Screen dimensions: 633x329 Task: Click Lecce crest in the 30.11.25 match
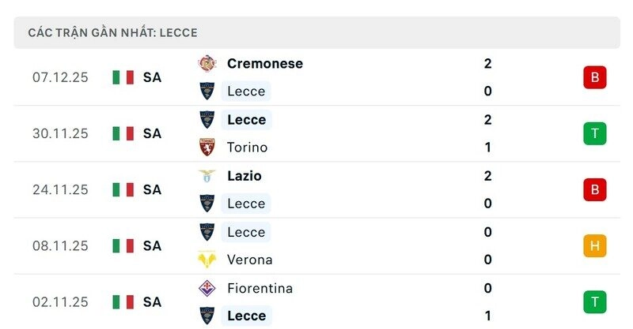[207, 120]
